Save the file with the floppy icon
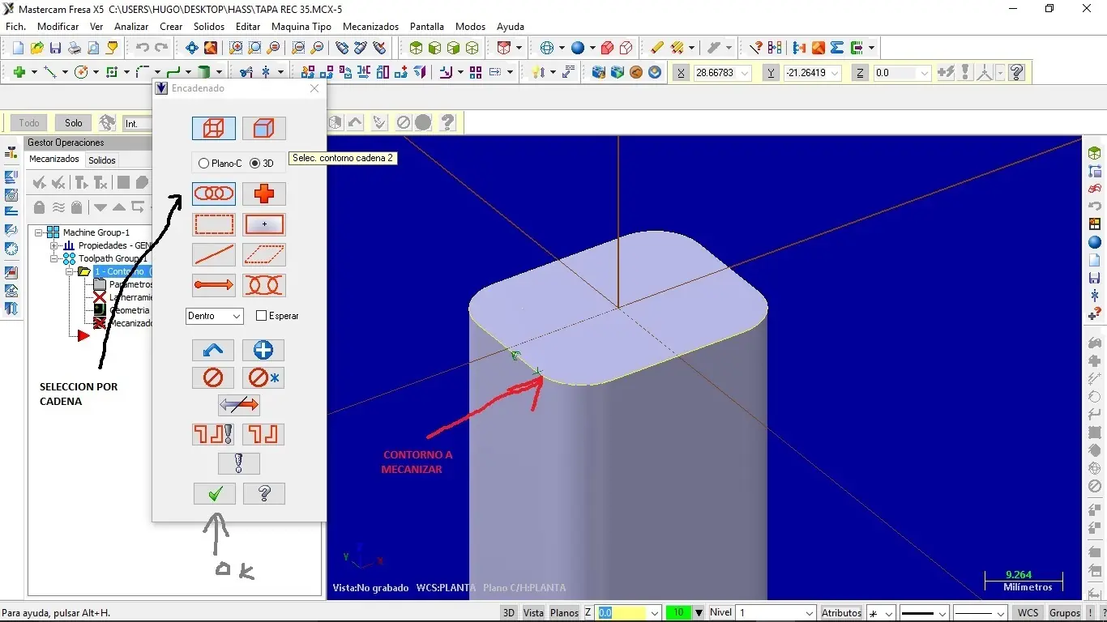 click(x=56, y=48)
